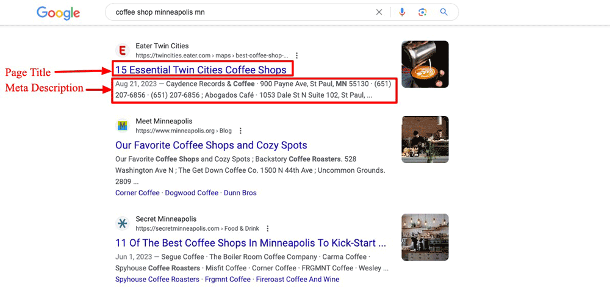
Task: Open Our Favorite Coffee Shops and Cozy Spots
Action: 211,145
